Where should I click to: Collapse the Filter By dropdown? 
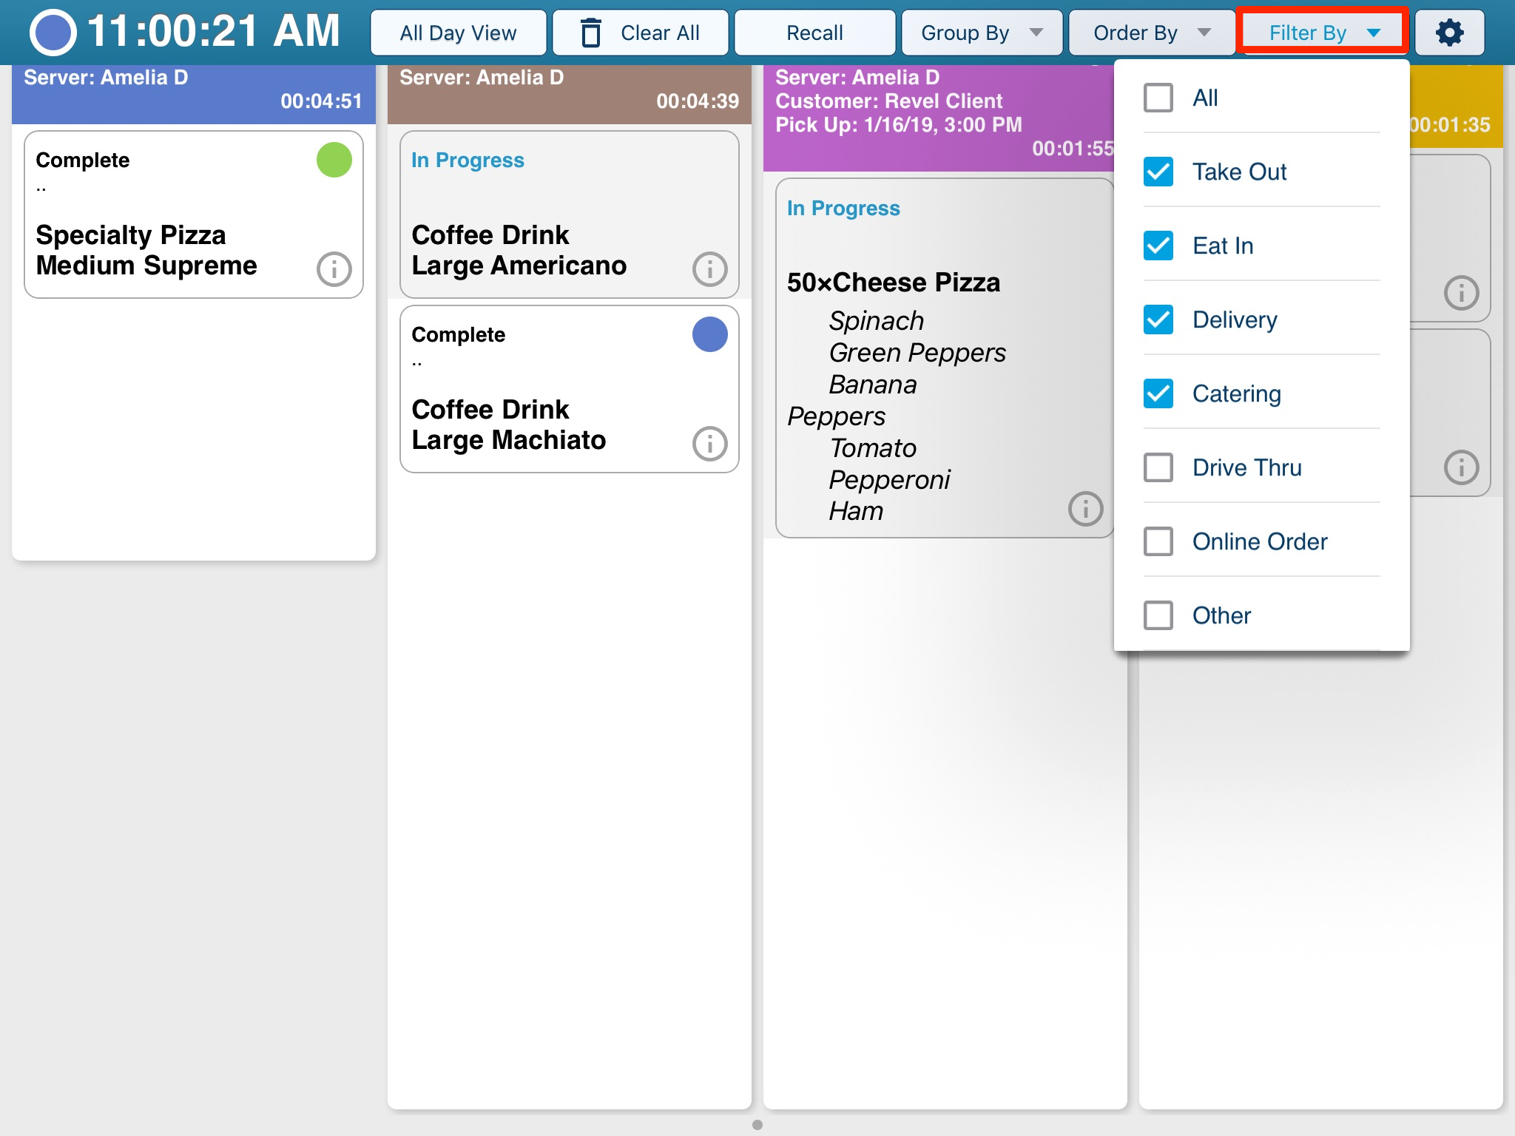1323,33
